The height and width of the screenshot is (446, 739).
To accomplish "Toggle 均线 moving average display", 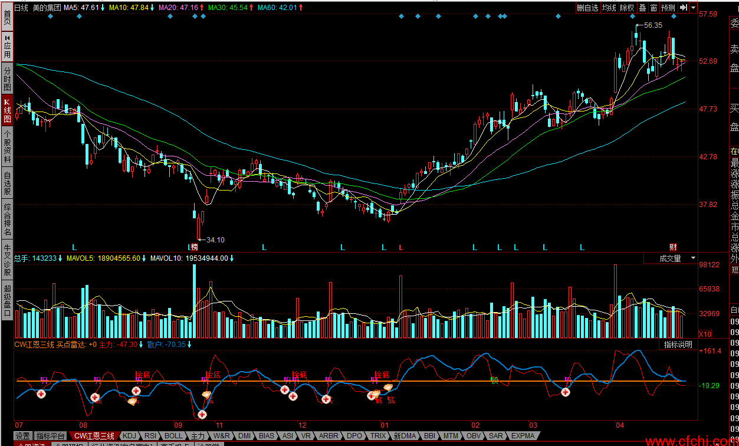I will [x=609, y=8].
